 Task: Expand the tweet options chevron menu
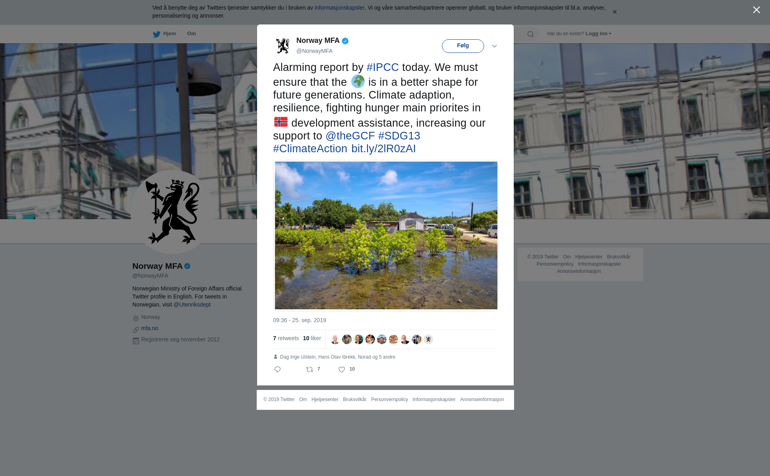(494, 46)
